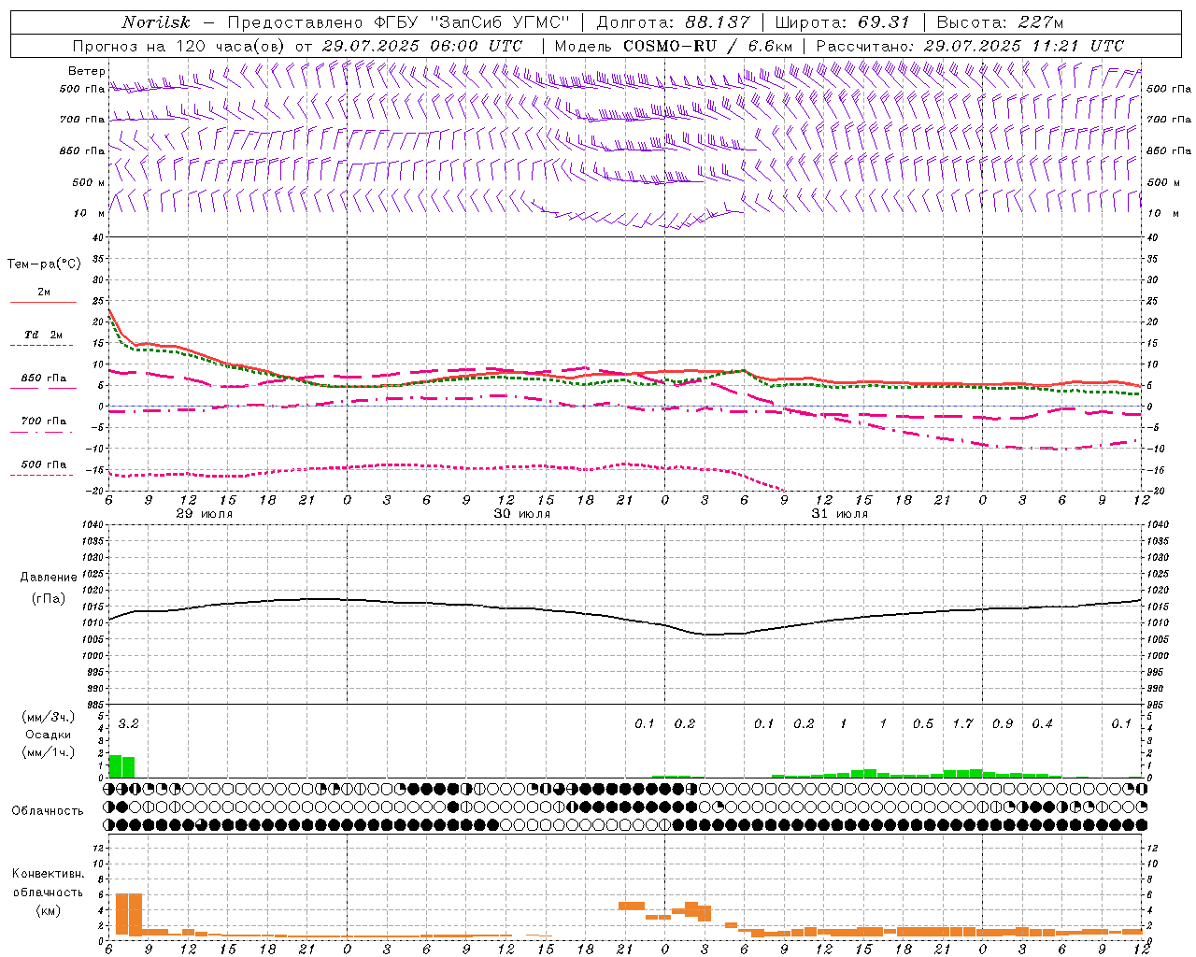Click the Norilsk station title
Screen dimensions: 1196x957
[x=156, y=22]
